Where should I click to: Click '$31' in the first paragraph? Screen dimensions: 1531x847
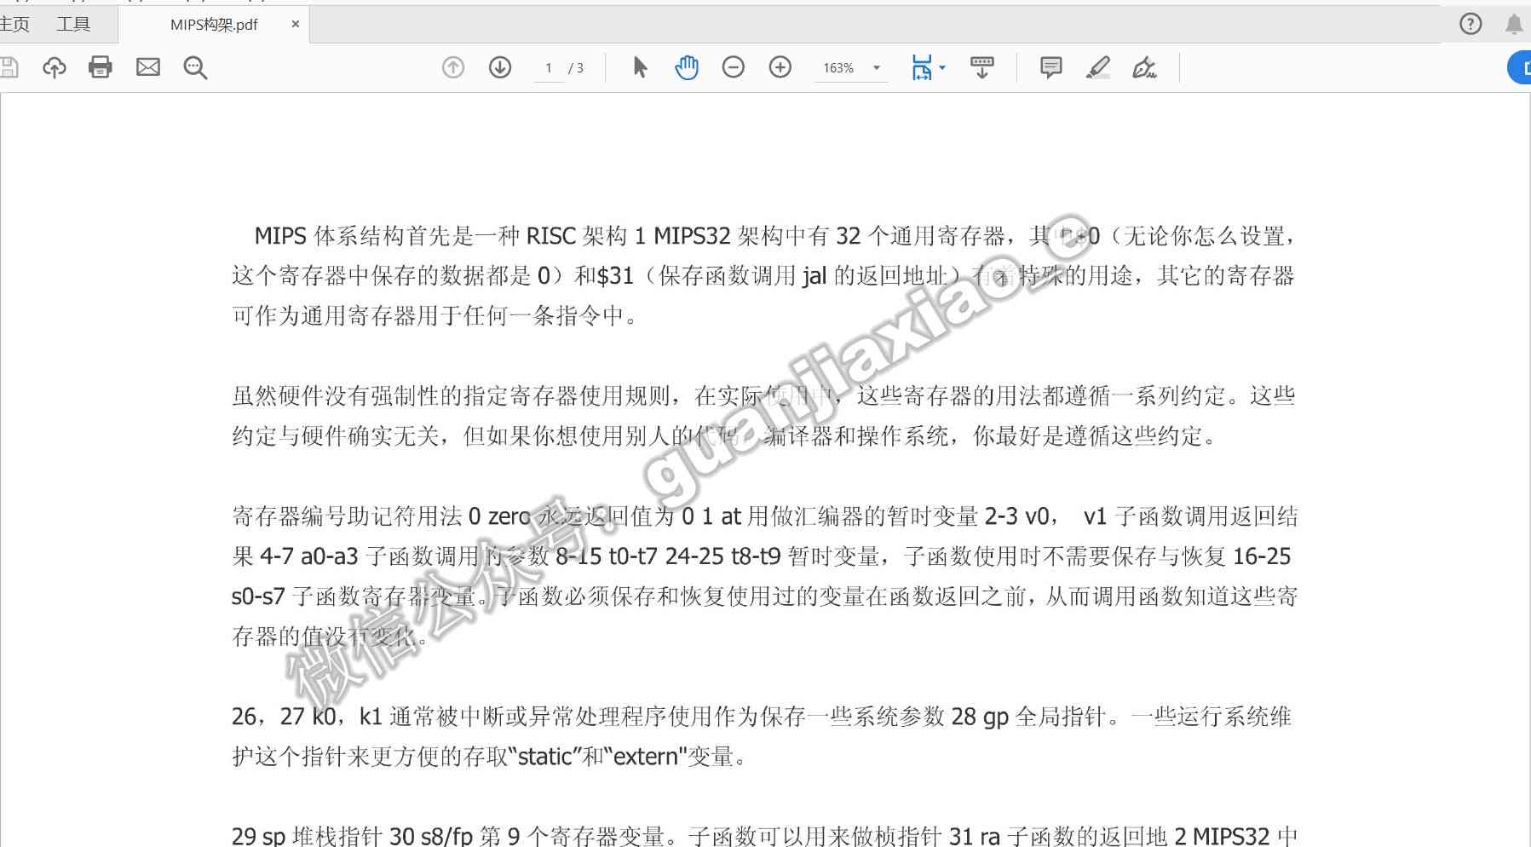pyautogui.click(x=615, y=276)
